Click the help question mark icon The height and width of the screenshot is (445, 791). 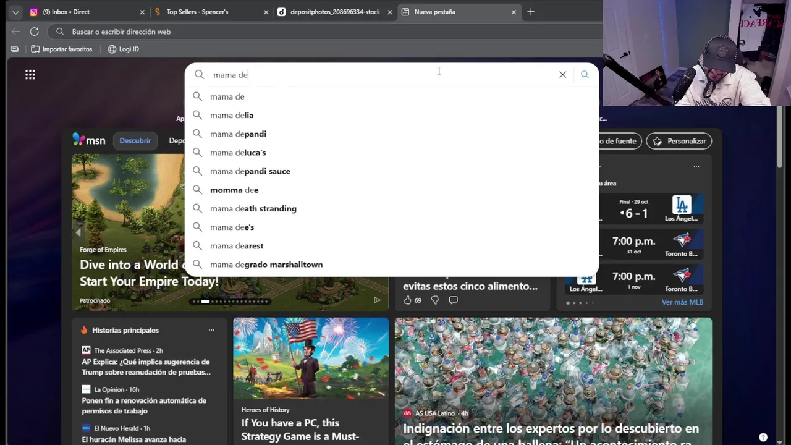(x=763, y=437)
